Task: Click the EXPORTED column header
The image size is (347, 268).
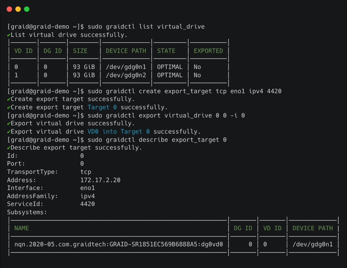Action: click(x=208, y=51)
